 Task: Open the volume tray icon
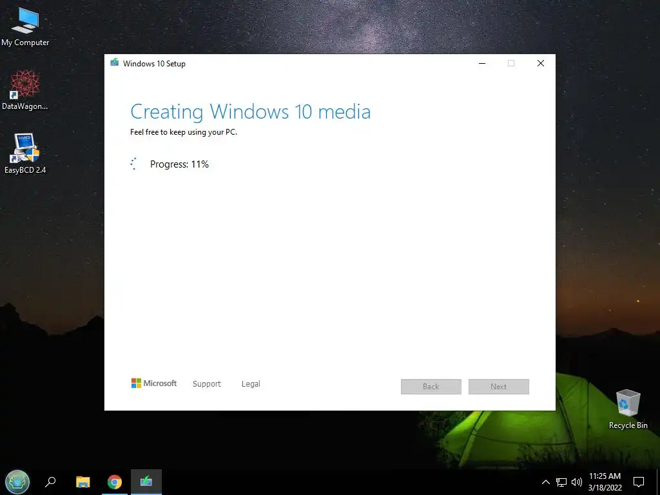(x=577, y=482)
